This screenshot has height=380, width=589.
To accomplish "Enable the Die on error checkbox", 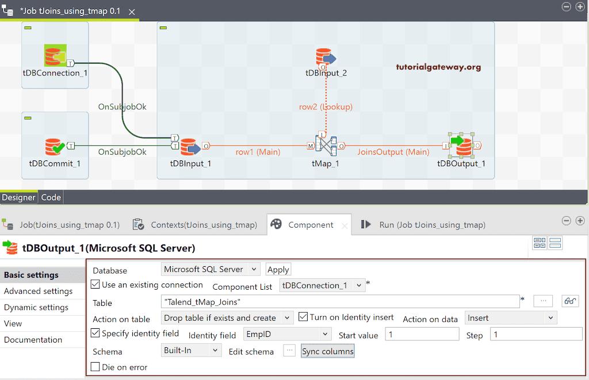I will pos(95,367).
